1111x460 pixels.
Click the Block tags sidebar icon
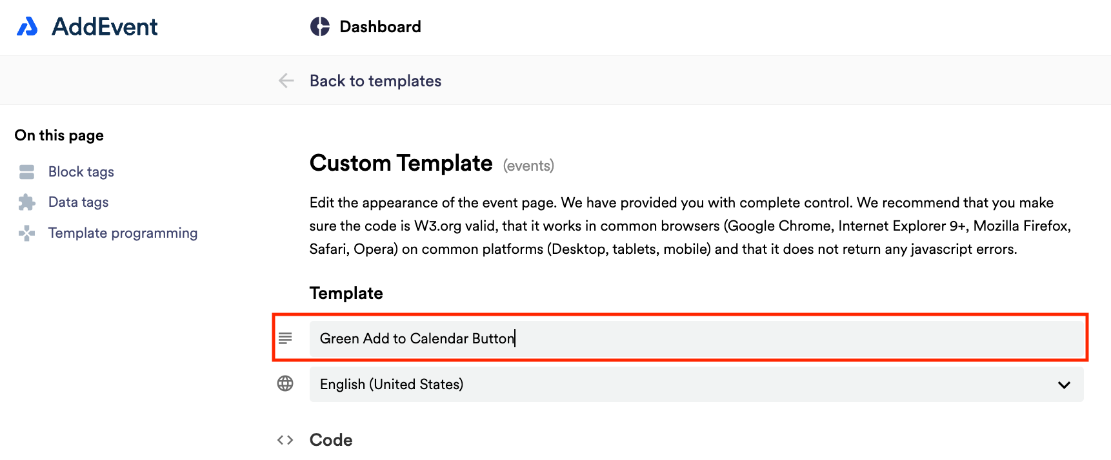click(x=26, y=172)
